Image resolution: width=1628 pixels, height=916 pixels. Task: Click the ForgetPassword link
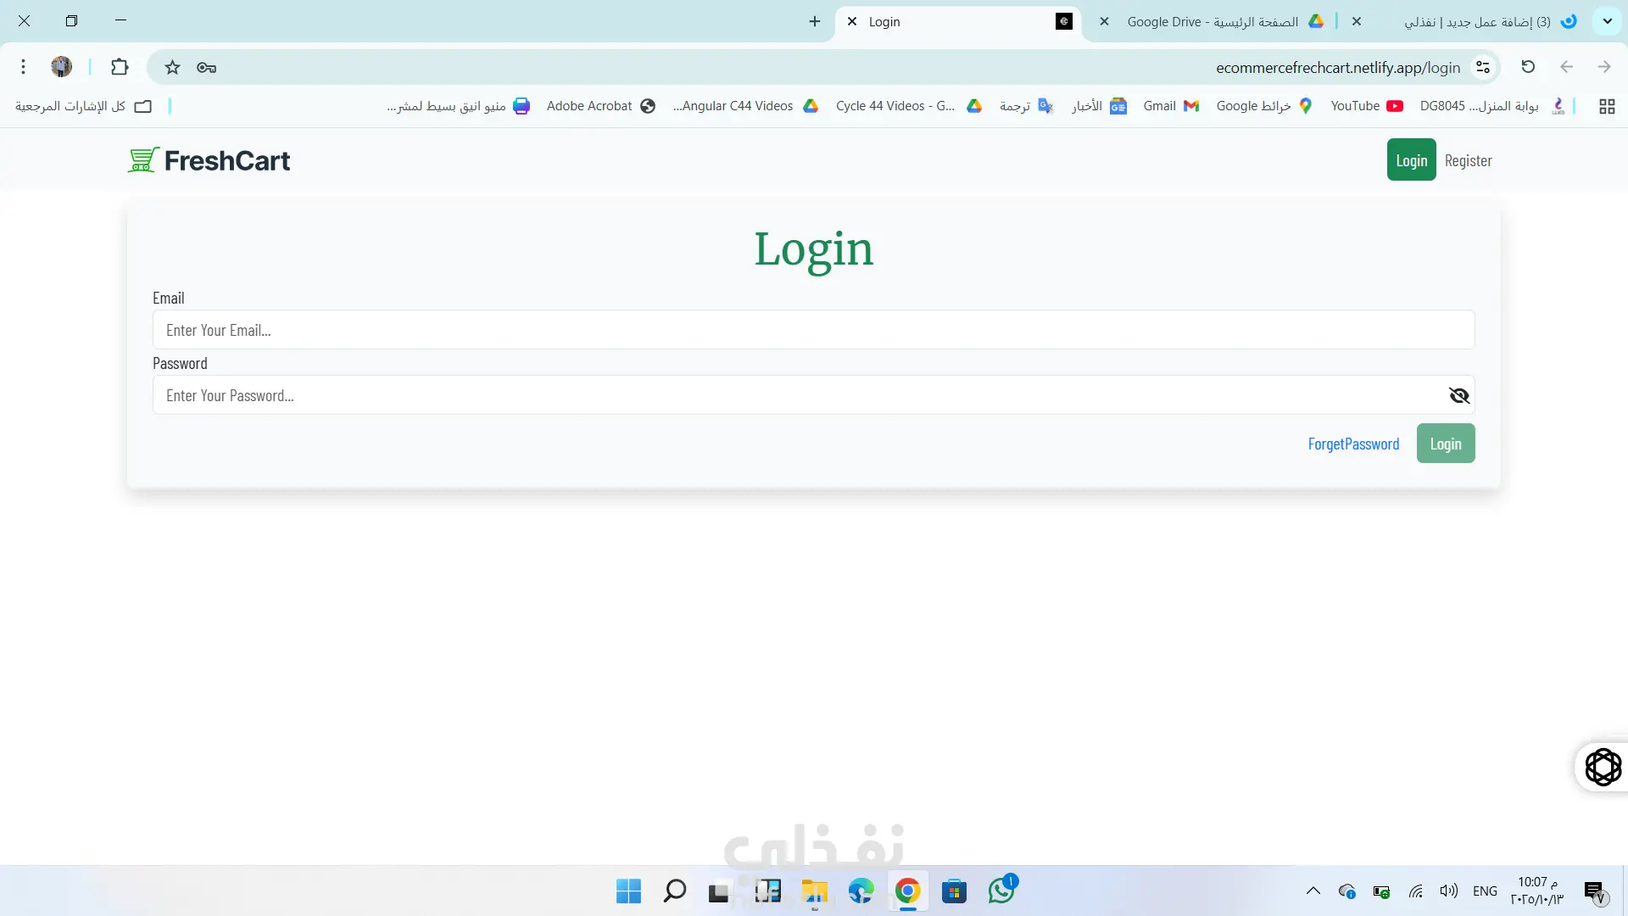1353,444
